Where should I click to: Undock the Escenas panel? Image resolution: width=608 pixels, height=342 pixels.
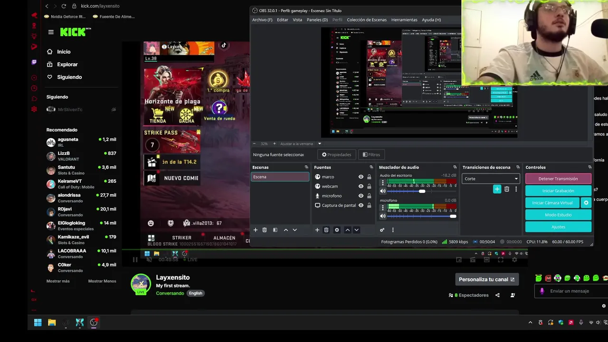pos(306,167)
